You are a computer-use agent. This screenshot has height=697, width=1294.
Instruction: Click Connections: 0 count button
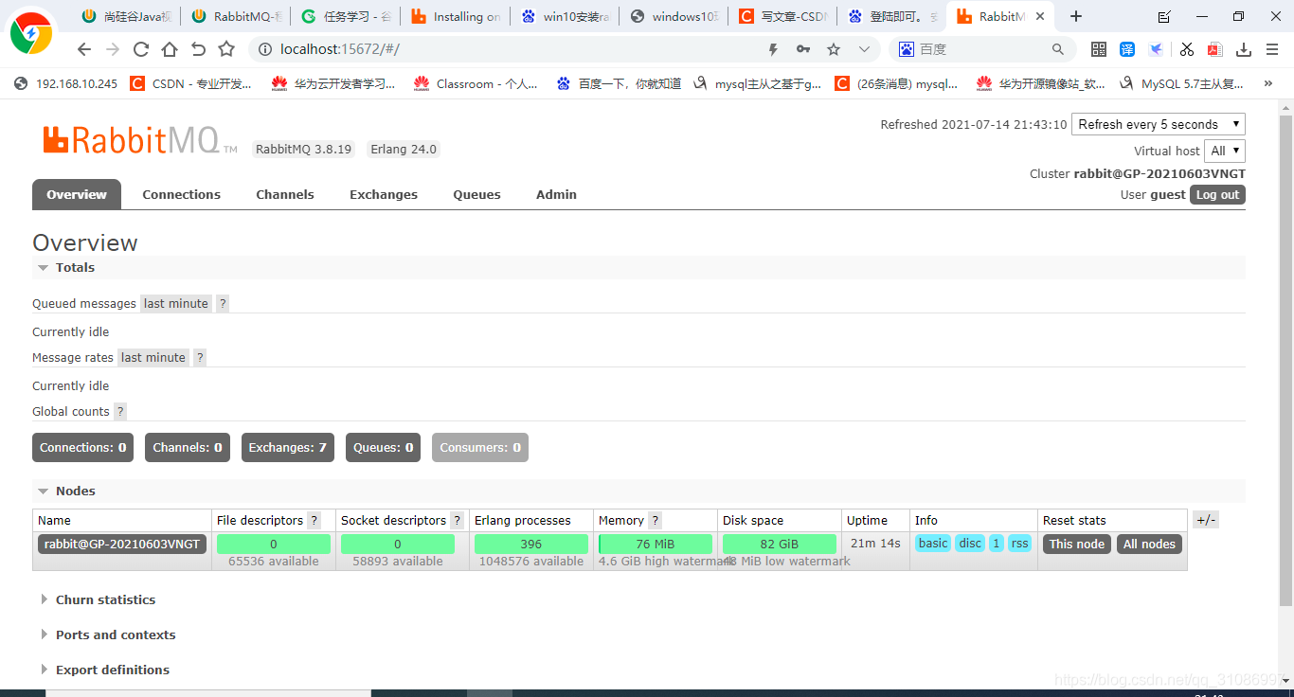click(82, 448)
